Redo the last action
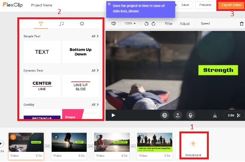Screen dimensions: 245x162 point(154,24)
